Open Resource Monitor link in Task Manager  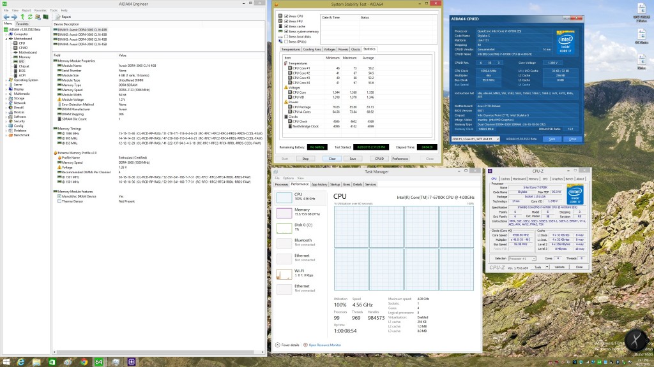coord(325,345)
